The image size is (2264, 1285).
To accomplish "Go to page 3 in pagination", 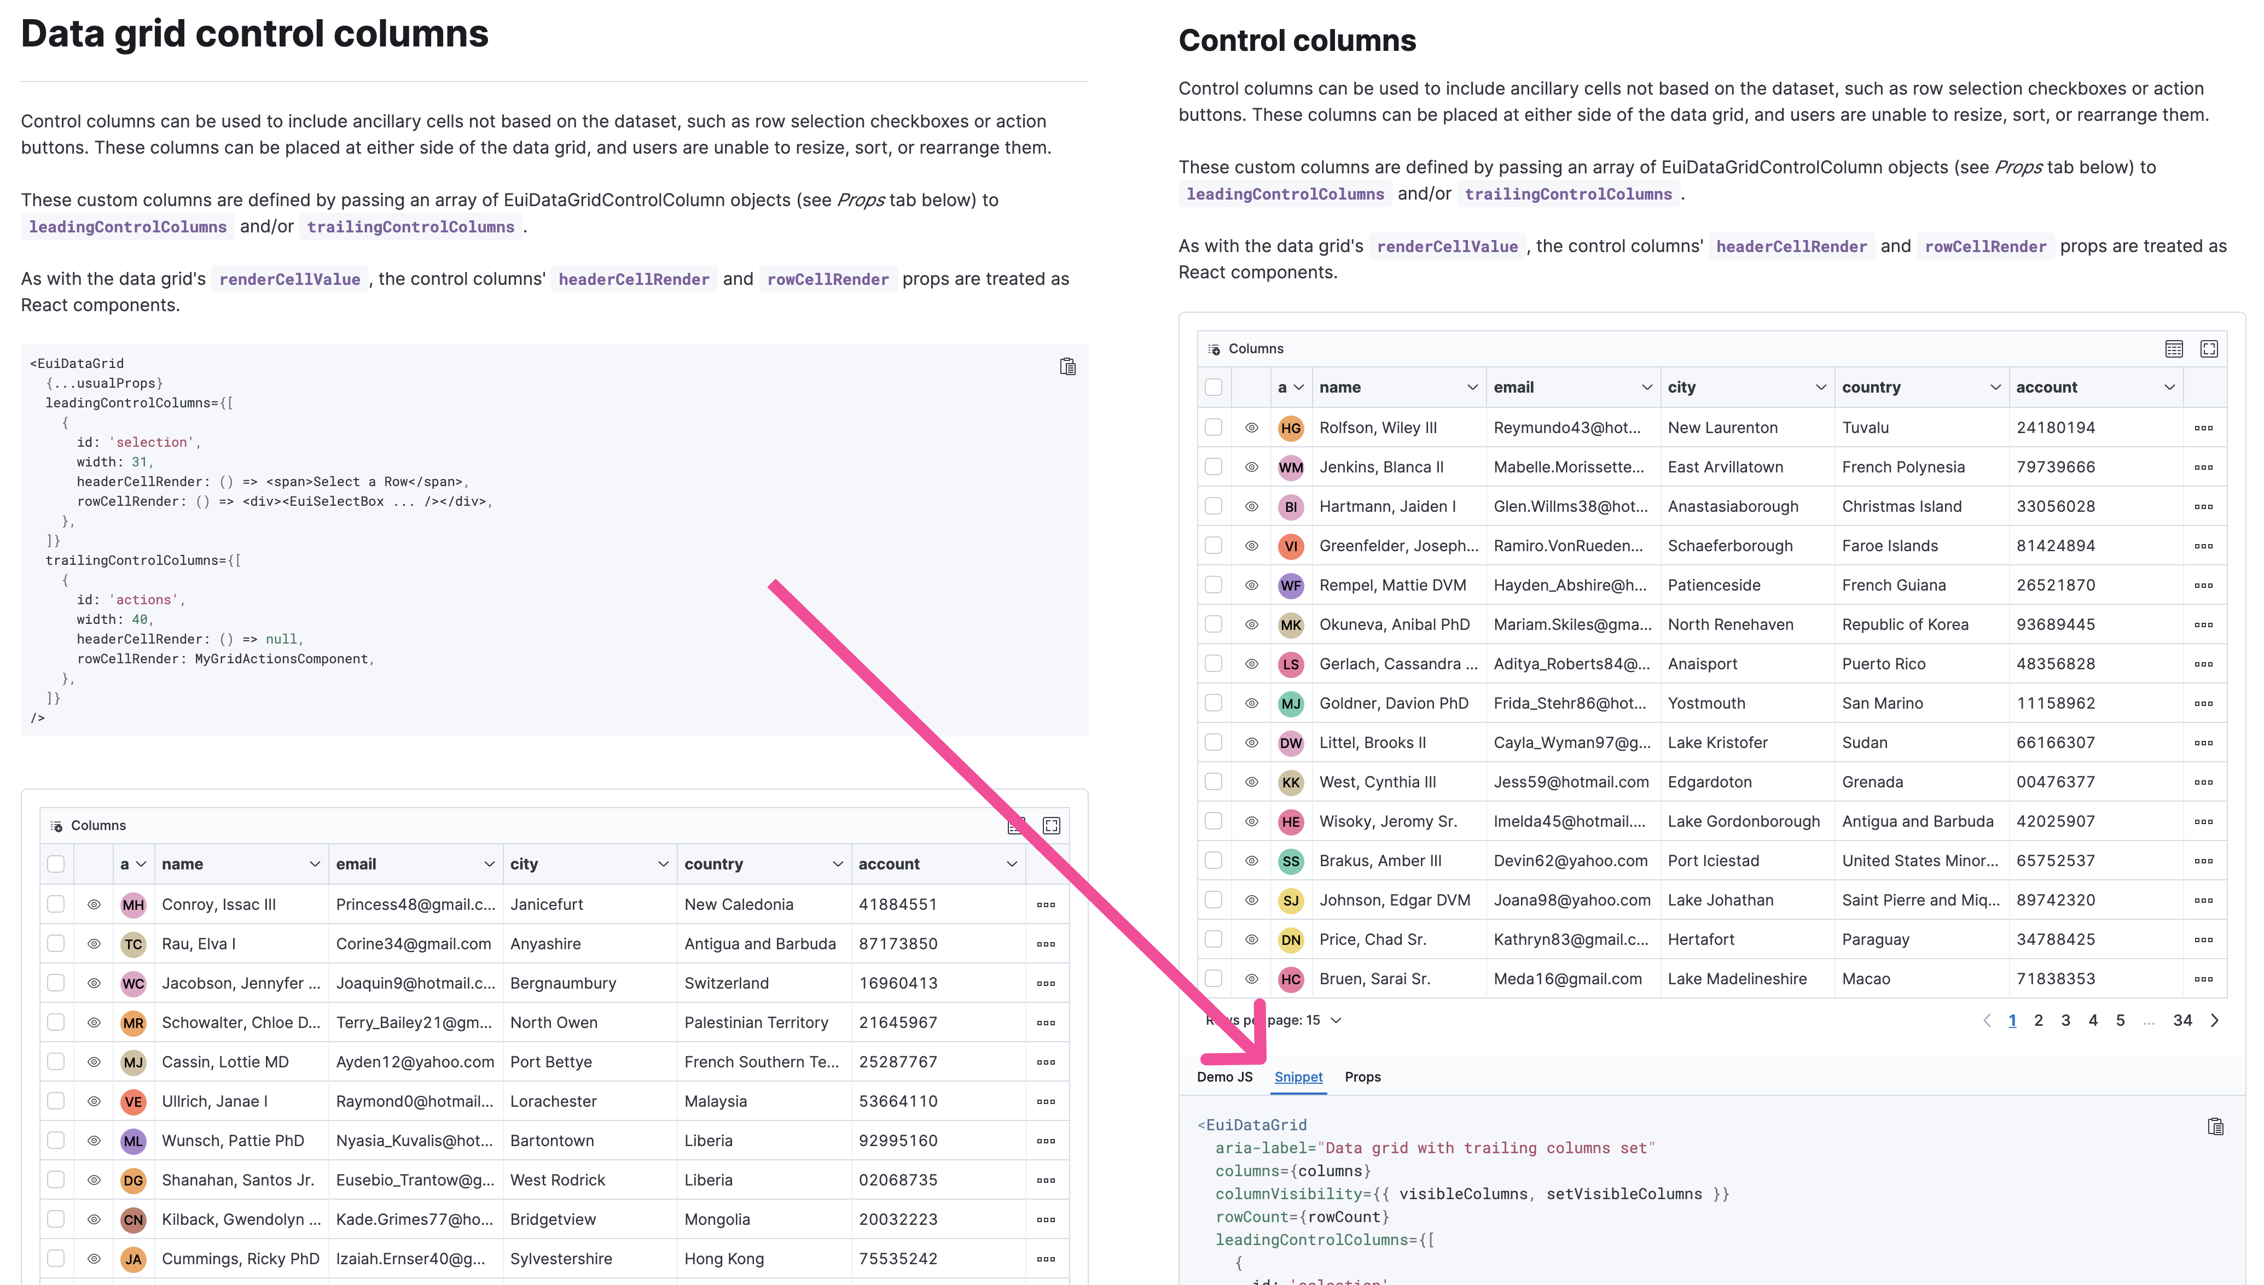I will pyautogui.click(x=2065, y=1020).
